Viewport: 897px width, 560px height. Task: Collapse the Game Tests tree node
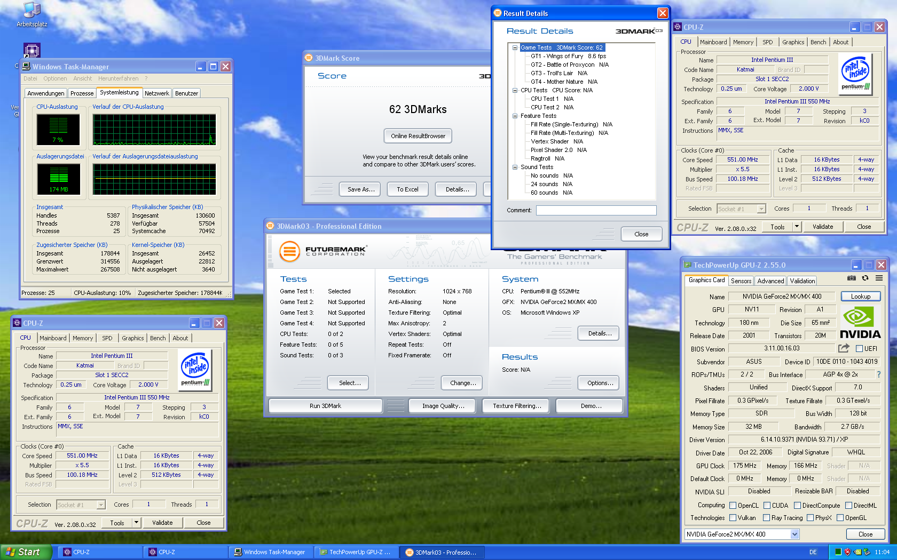point(515,47)
